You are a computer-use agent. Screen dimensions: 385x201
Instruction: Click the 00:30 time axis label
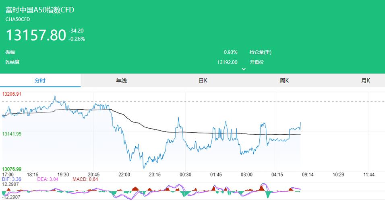click(185, 174)
